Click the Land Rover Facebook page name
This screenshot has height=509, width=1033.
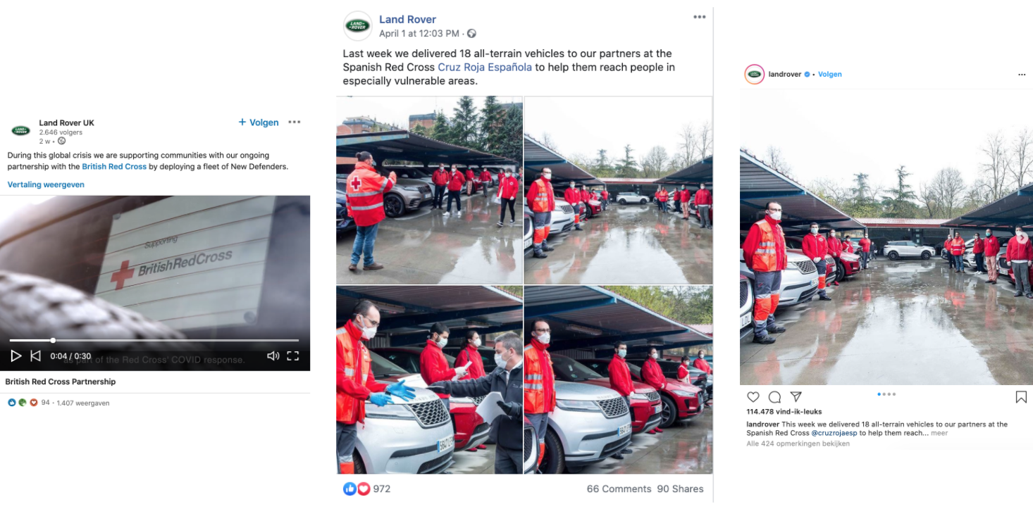point(407,20)
